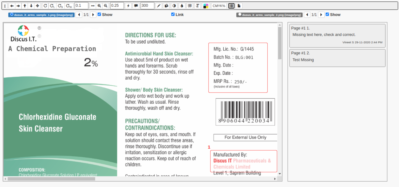The width and height of the screenshot is (399, 187).
Task: Select the dusus_it_arms_sample_2.png file tab
Action: [269, 14]
